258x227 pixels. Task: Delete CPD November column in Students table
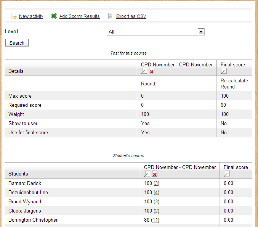(155, 174)
